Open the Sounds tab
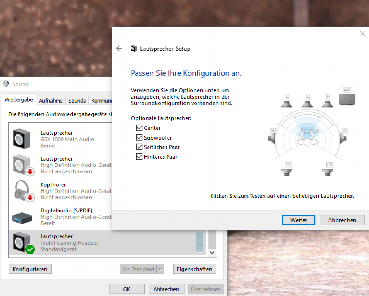 tap(77, 101)
